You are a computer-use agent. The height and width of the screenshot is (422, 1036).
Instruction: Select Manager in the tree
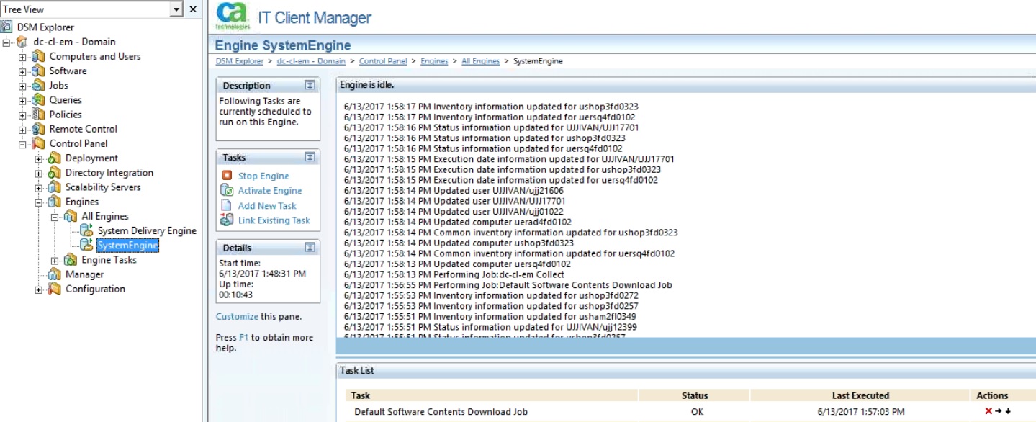click(84, 274)
